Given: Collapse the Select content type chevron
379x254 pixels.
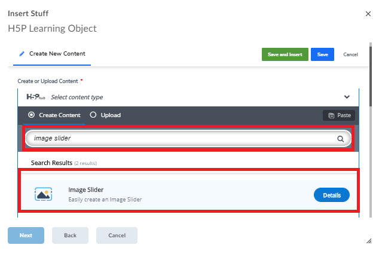Looking at the screenshot, I should coord(347,97).
